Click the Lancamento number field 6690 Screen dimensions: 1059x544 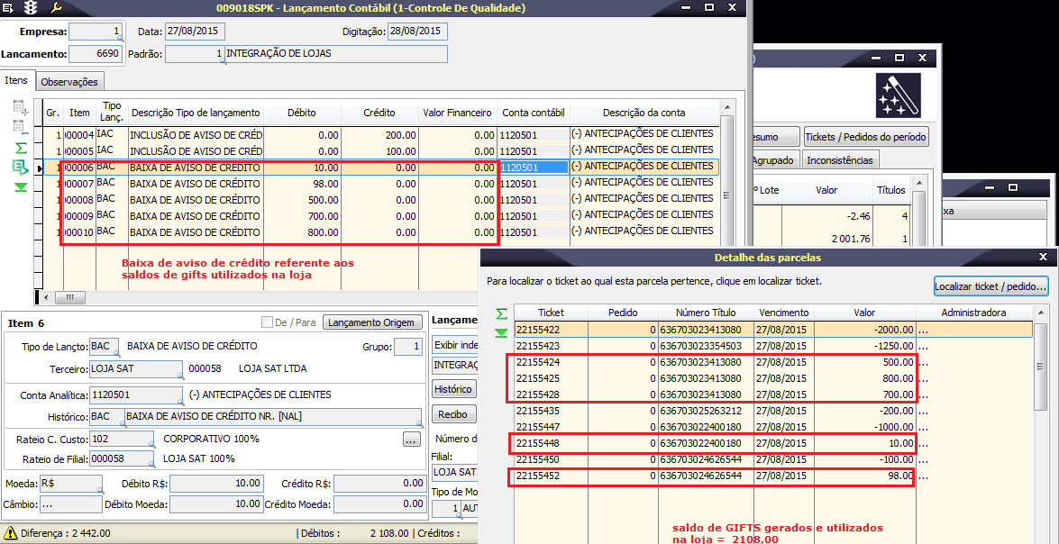coord(96,53)
